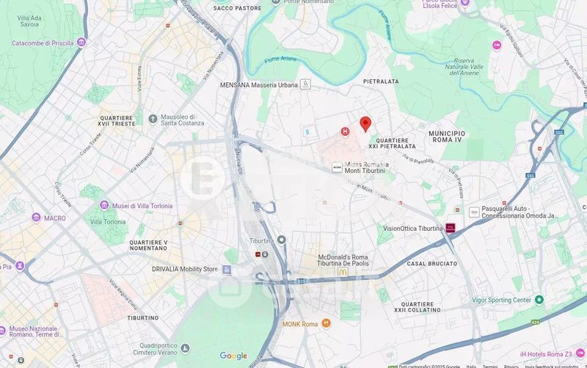Open the MONK Roma restaurant marker

click(x=326, y=323)
